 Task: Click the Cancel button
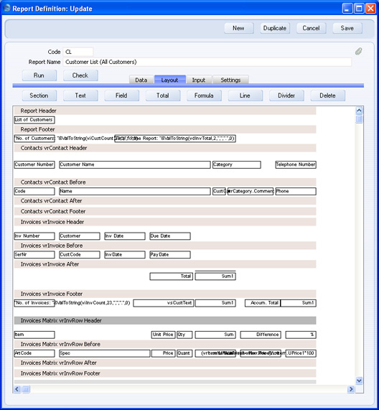[x=311, y=28]
